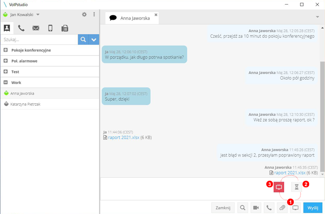Start screen sharing from bottom toolbar
The image size is (325, 214).
[x=295, y=208]
